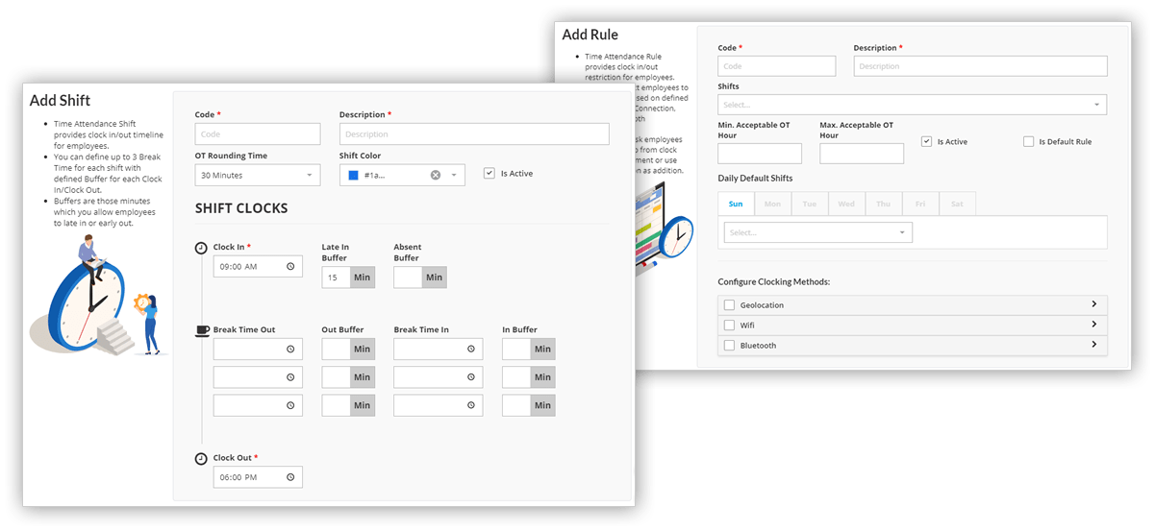Click the Code field in Add Shift

[x=258, y=134]
